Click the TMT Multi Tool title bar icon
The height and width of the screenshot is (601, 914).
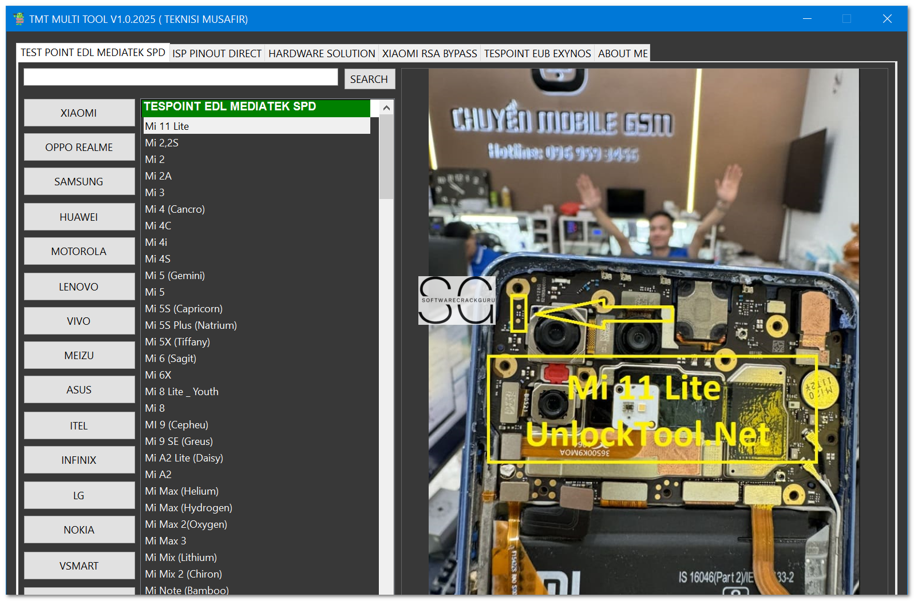point(19,19)
